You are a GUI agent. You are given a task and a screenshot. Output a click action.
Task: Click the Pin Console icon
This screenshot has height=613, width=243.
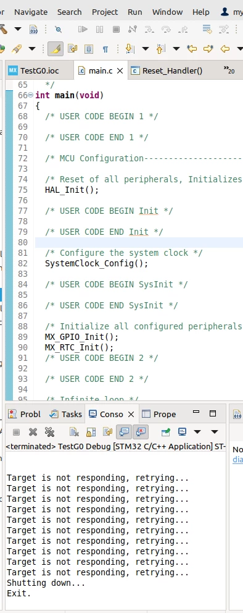click(x=166, y=432)
